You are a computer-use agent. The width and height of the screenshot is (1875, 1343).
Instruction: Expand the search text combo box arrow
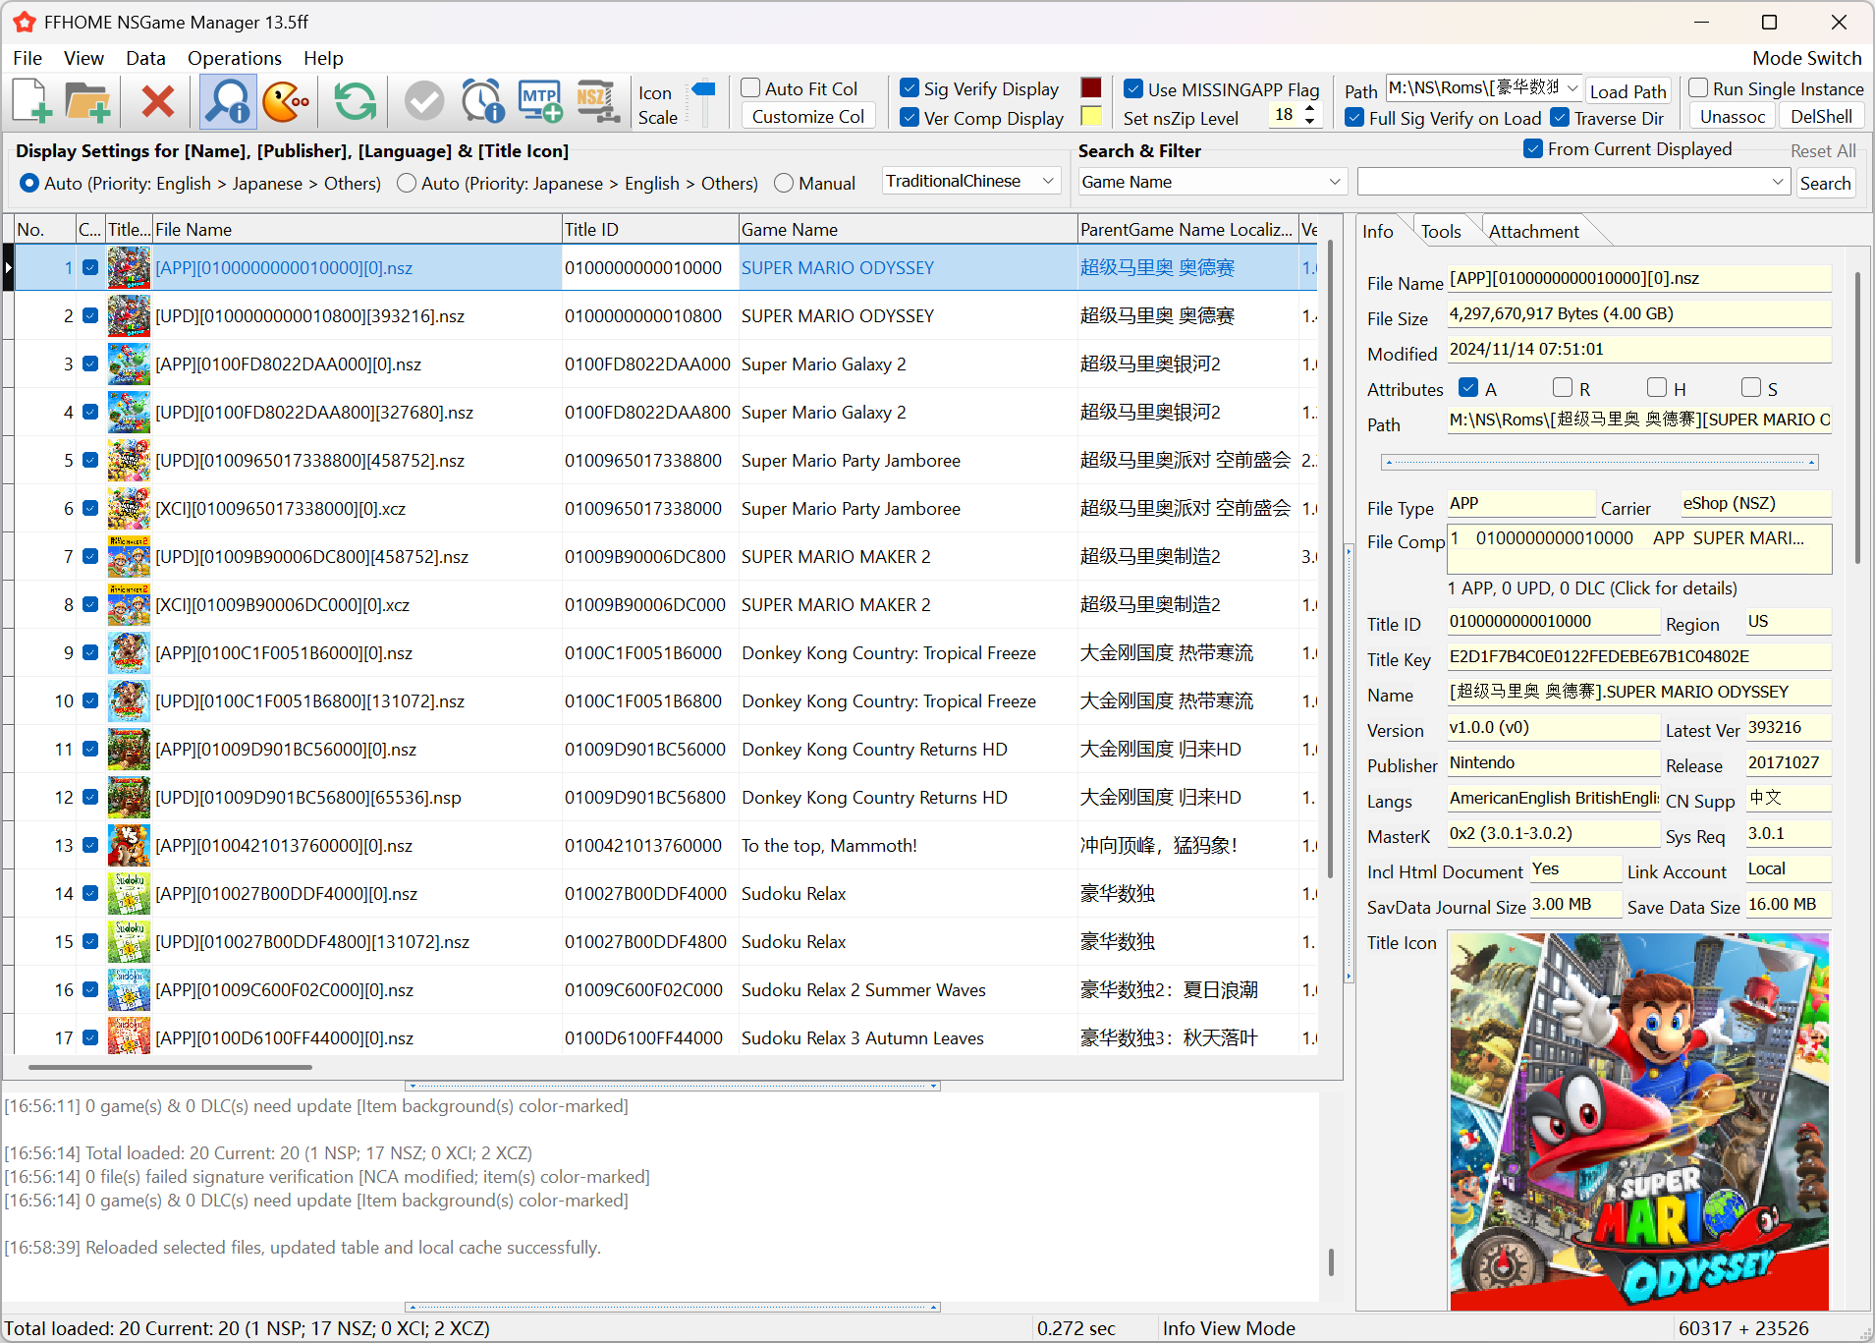click(1778, 183)
